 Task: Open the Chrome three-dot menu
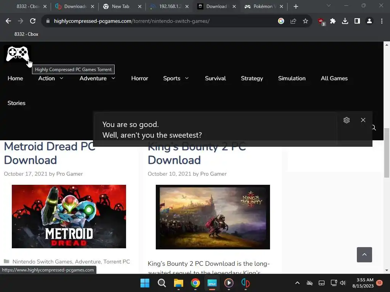coord(382,21)
